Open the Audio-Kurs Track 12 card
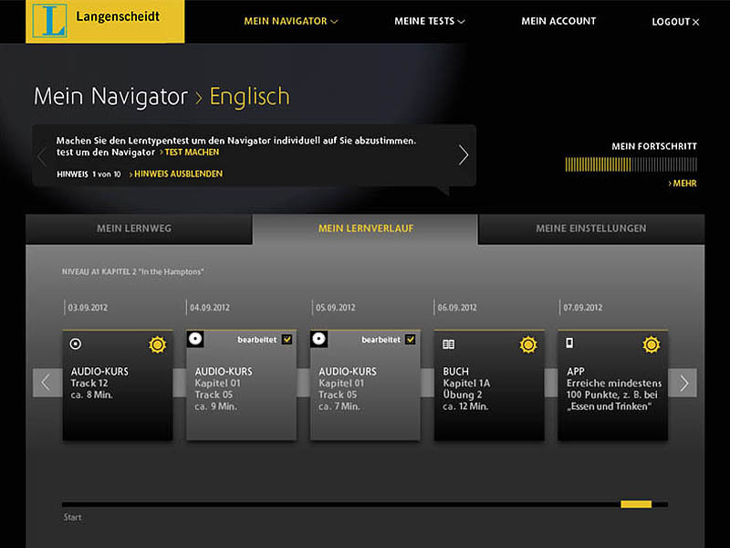730x548 pixels. 118,385
